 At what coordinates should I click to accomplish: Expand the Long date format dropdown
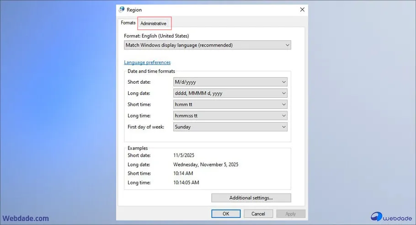230,93
